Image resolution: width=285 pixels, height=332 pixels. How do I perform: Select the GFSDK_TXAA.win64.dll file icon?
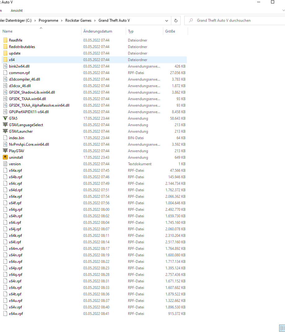point(5,99)
